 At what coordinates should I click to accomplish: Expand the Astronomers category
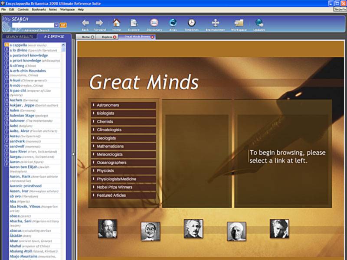pyautogui.click(x=124, y=105)
